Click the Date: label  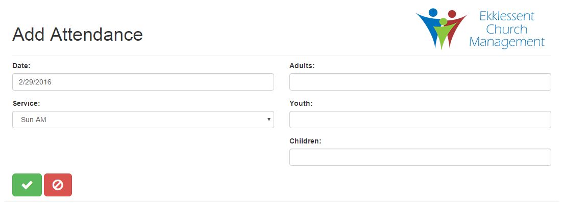(21, 66)
